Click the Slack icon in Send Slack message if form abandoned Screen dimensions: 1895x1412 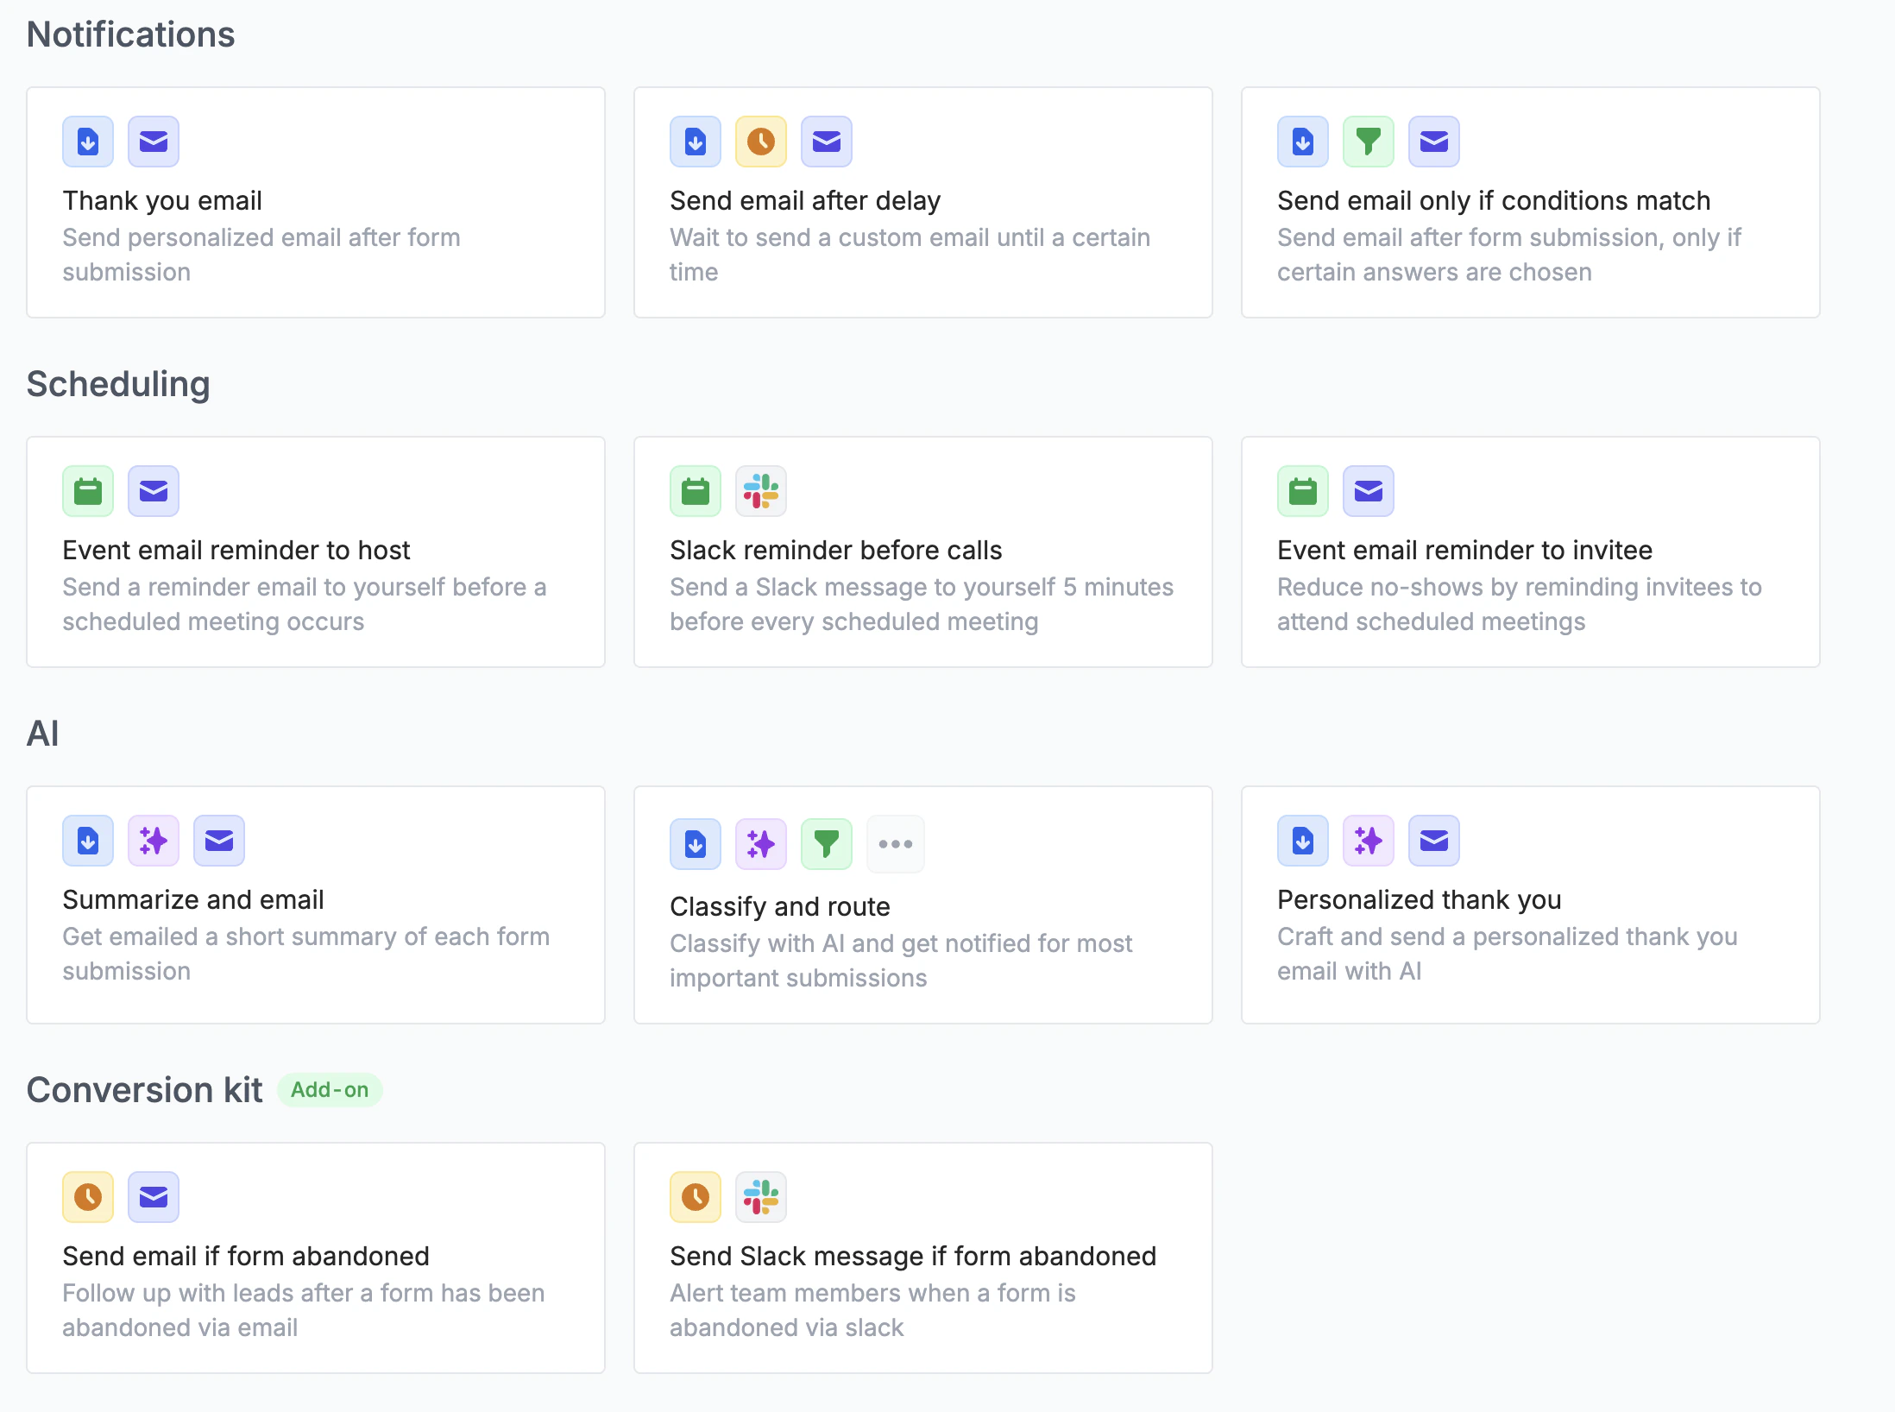(760, 1197)
